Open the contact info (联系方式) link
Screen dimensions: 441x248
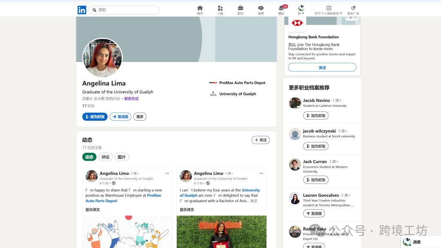tap(131, 99)
